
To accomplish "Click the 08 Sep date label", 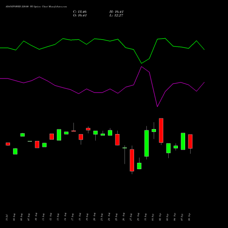I will pos(189,217).
